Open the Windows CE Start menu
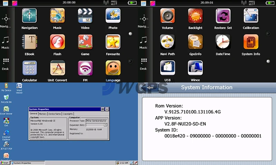 5,163
